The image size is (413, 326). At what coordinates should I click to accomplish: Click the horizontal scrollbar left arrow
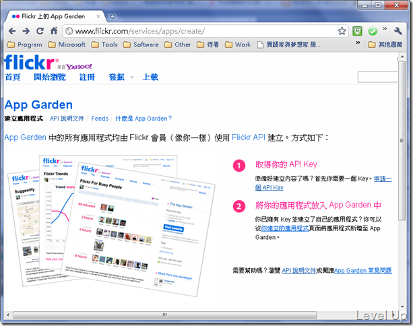(x=7, y=315)
